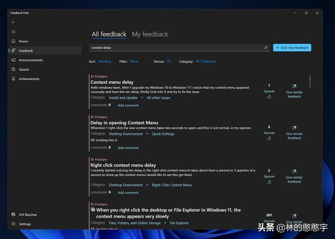Upvote the 'Context menu delay' feedback
335x239 pixels.
[269, 94]
